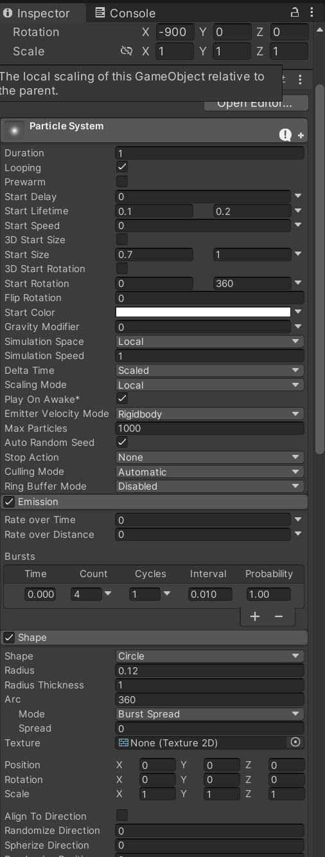
Task: Click the Inspector lock icon
Action: tap(295, 12)
